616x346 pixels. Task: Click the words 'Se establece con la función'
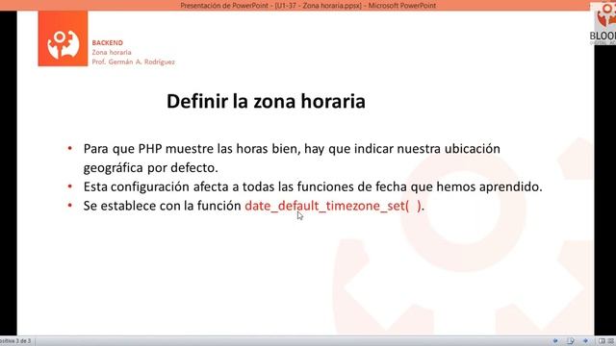coord(162,206)
